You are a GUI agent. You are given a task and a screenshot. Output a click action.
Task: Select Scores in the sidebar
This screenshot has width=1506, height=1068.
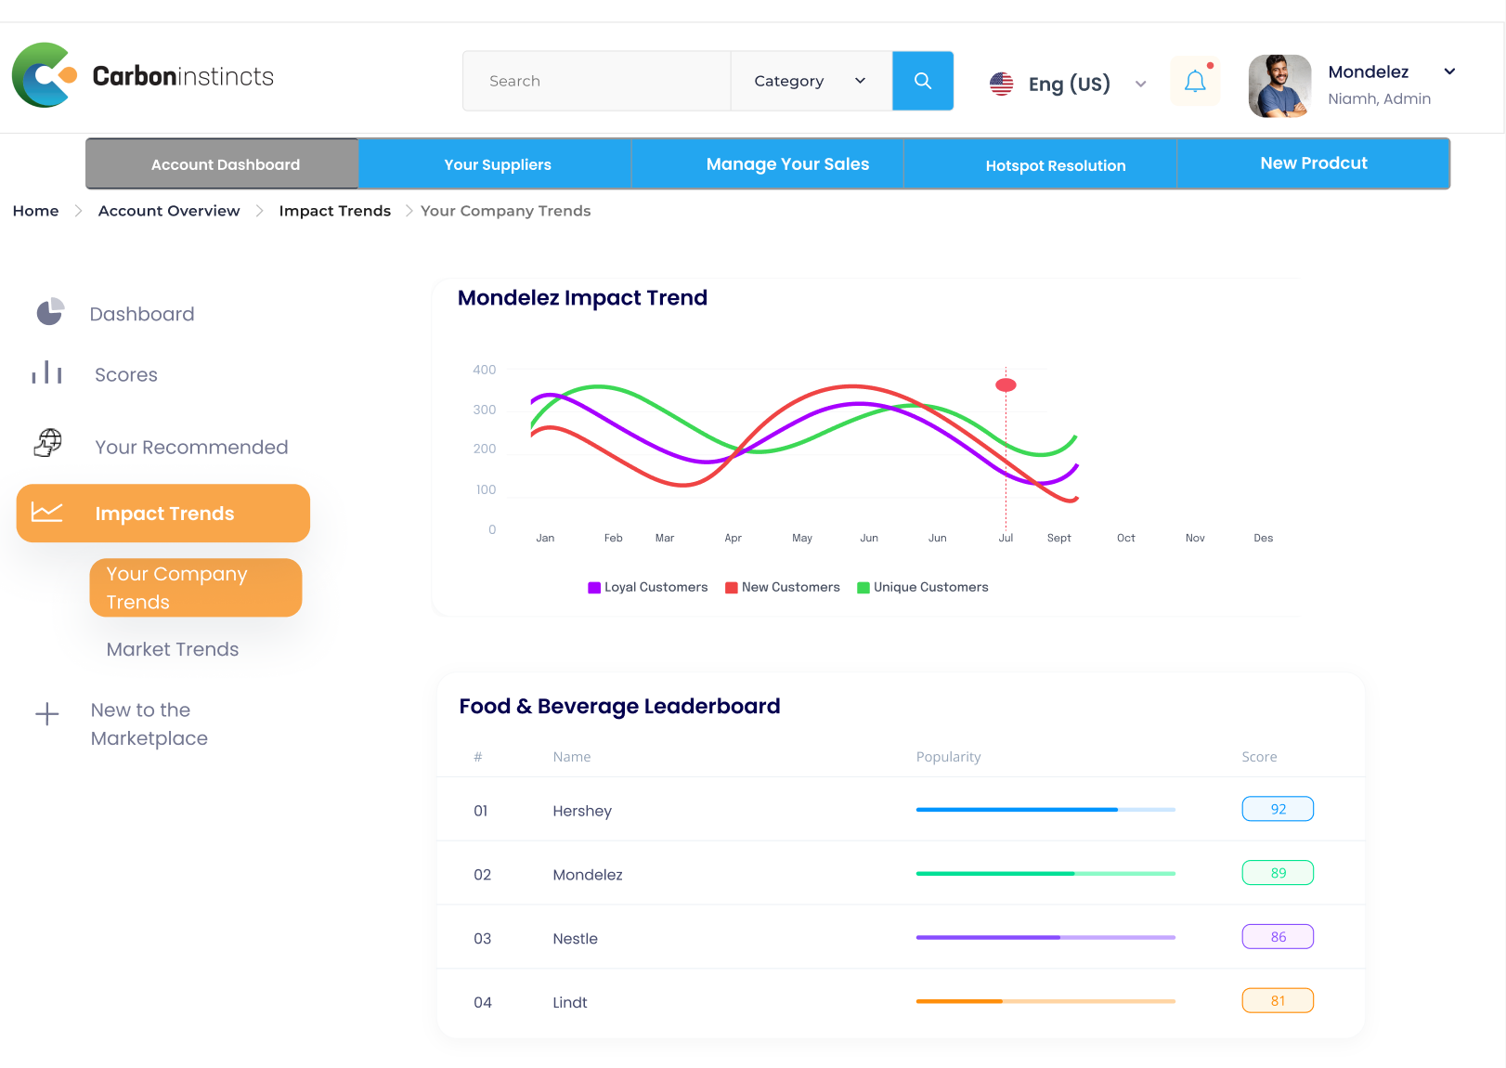click(126, 374)
